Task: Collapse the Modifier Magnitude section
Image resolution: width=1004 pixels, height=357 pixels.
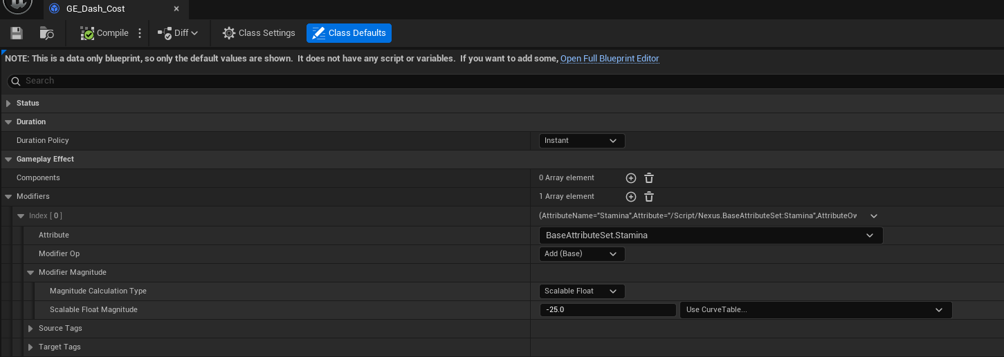Action: 30,273
